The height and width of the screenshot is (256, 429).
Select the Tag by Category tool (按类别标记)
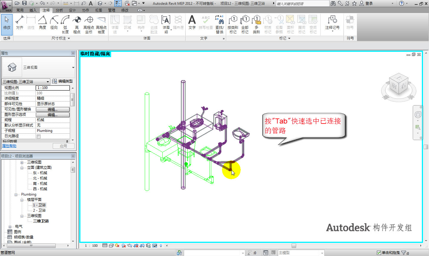233,24
